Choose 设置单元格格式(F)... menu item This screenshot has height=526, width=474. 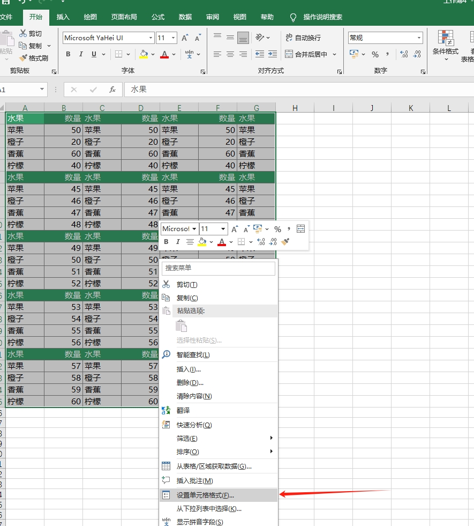(x=219, y=495)
